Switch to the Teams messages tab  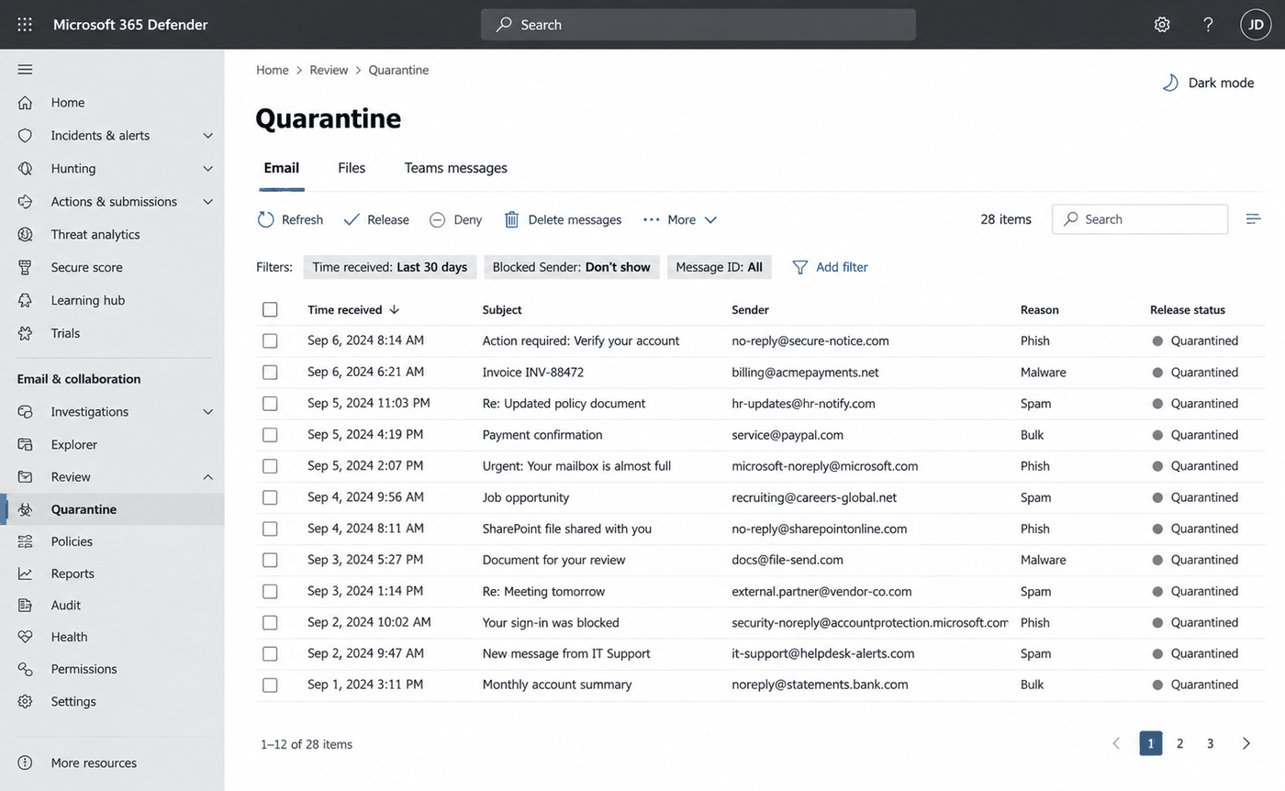[x=456, y=168]
